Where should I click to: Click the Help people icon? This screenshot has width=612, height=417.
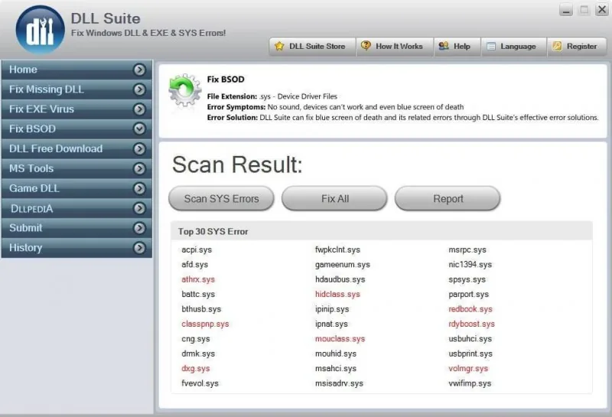point(444,46)
